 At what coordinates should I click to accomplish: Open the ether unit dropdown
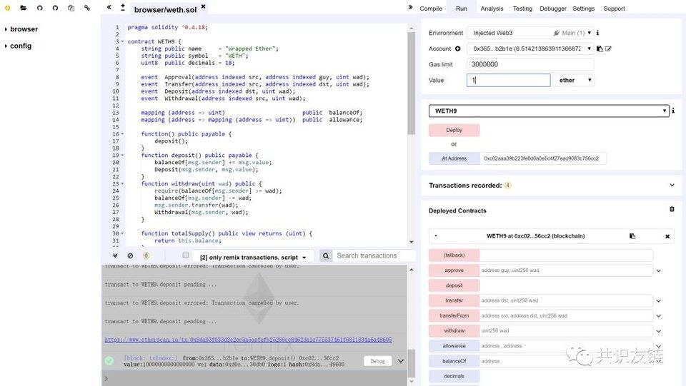pos(574,81)
